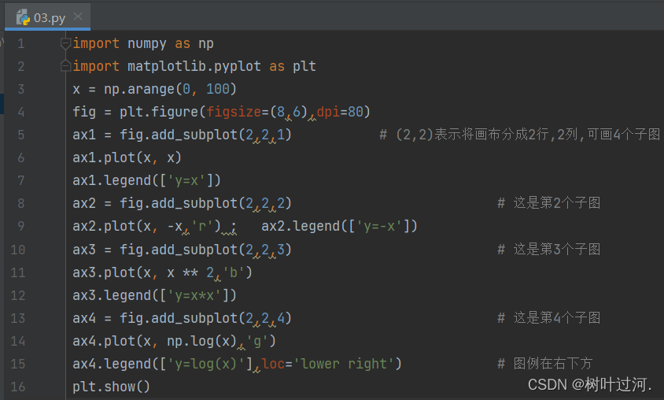Click 'ax2.plot(x, -x,'r')' on line 9
The width and height of the screenshot is (664, 400).
(x=146, y=226)
